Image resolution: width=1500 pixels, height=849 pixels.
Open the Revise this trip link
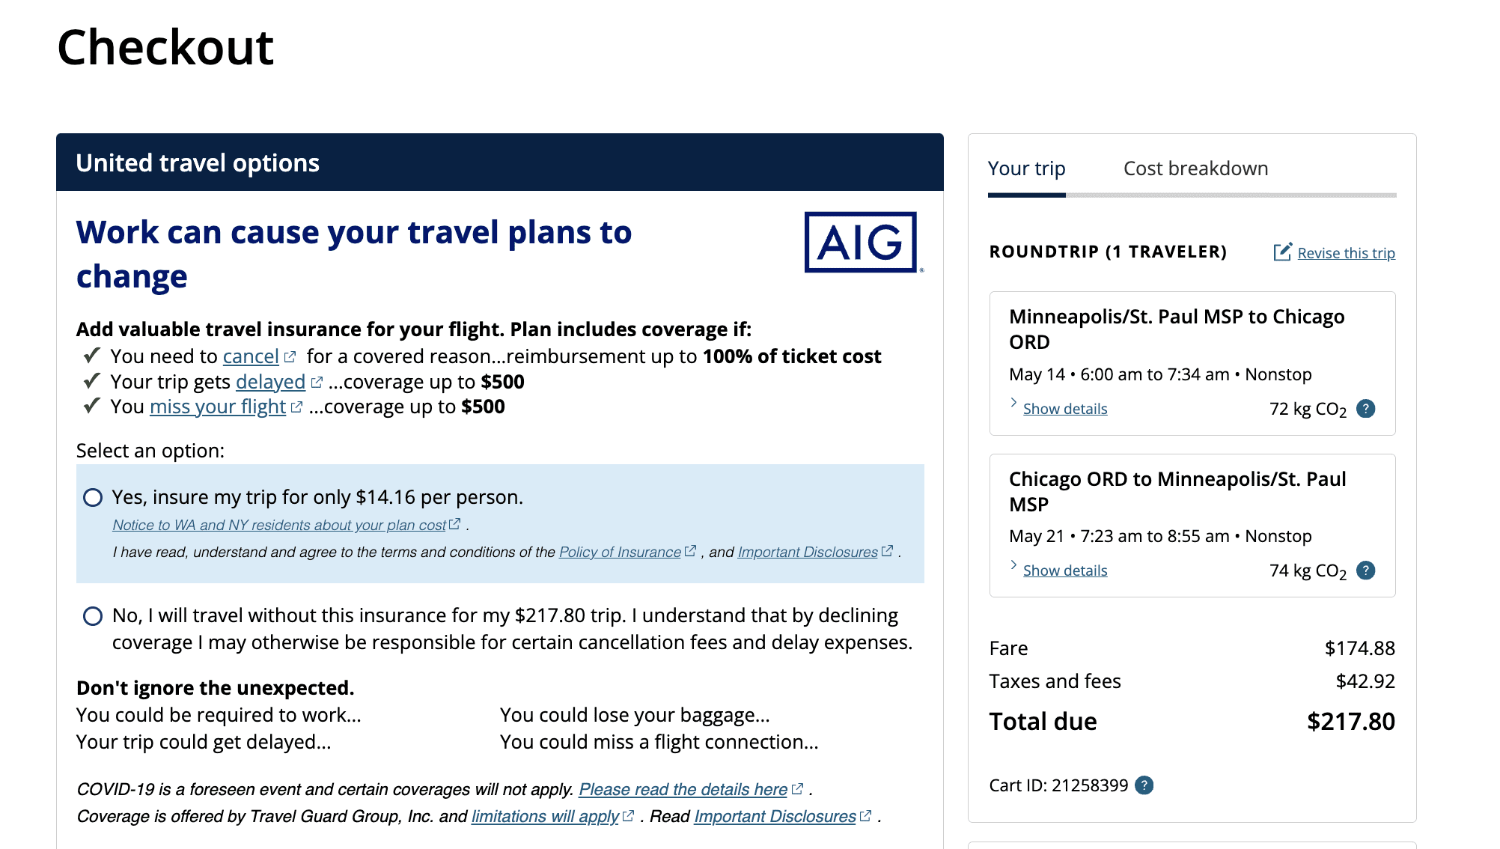tap(1346, 253)
